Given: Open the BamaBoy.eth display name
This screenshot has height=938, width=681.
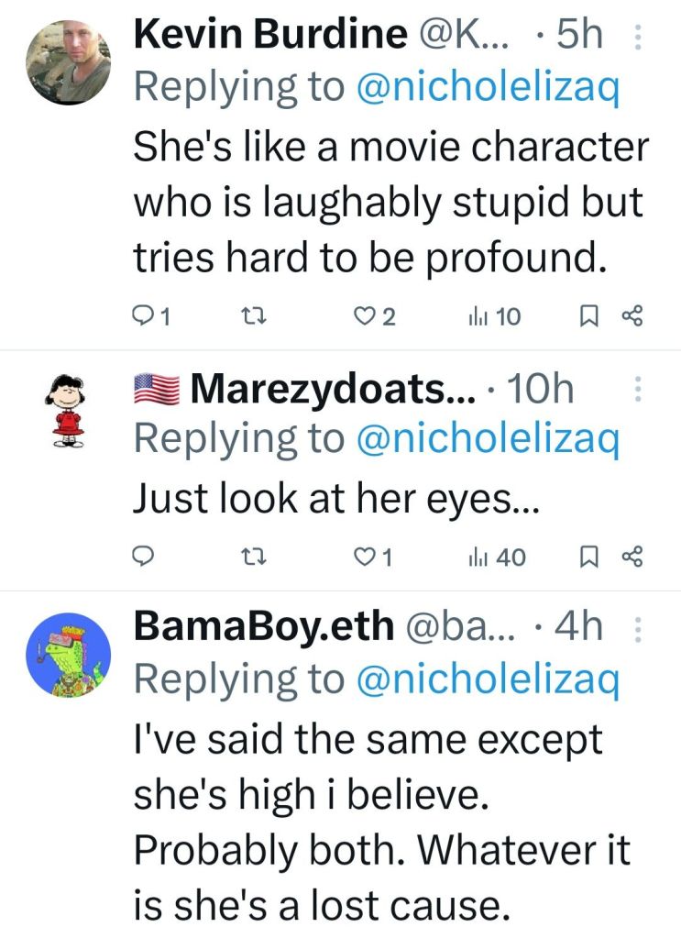Looking at the screenshot, I should (263, 626).
